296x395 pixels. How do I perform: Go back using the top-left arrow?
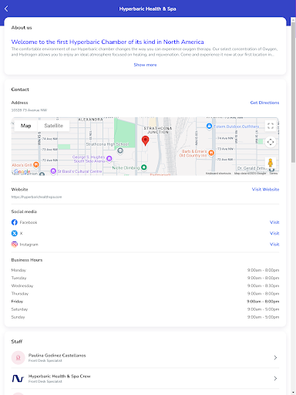coord(6,8)
